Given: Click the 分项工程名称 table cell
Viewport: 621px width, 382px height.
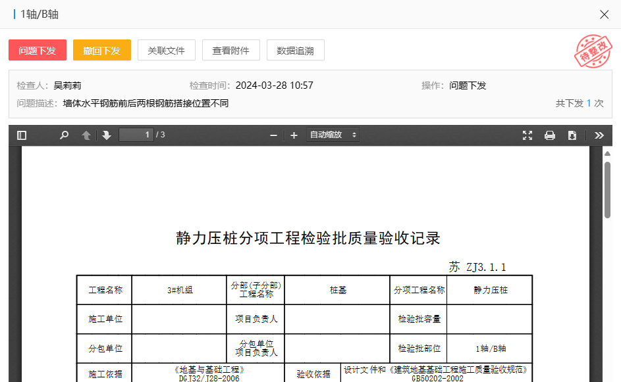Looking at the screenshot, I should (419, 290).
